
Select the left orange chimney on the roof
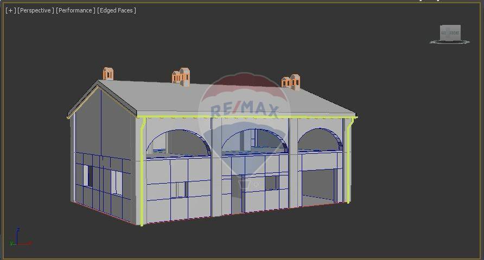pyautogui.click(x=108, y=74)
